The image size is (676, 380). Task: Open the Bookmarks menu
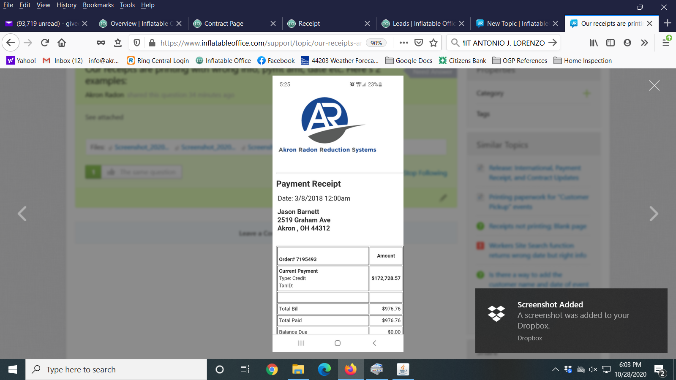pyautogui.click(x=98, y=5)
